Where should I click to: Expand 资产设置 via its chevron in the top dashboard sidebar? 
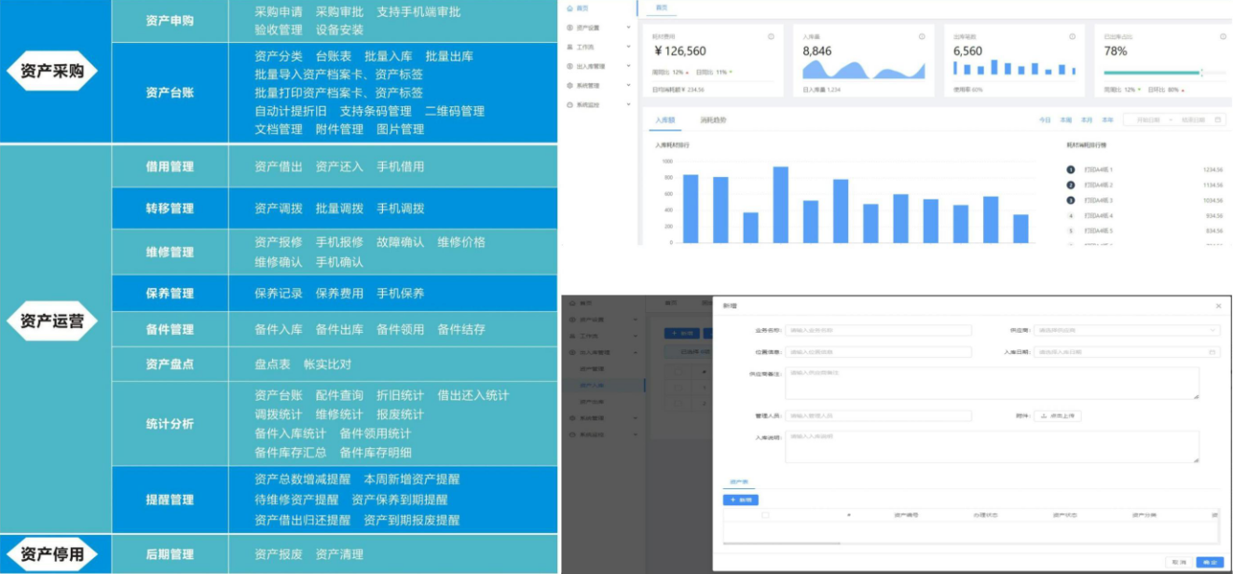coord(628,28)
